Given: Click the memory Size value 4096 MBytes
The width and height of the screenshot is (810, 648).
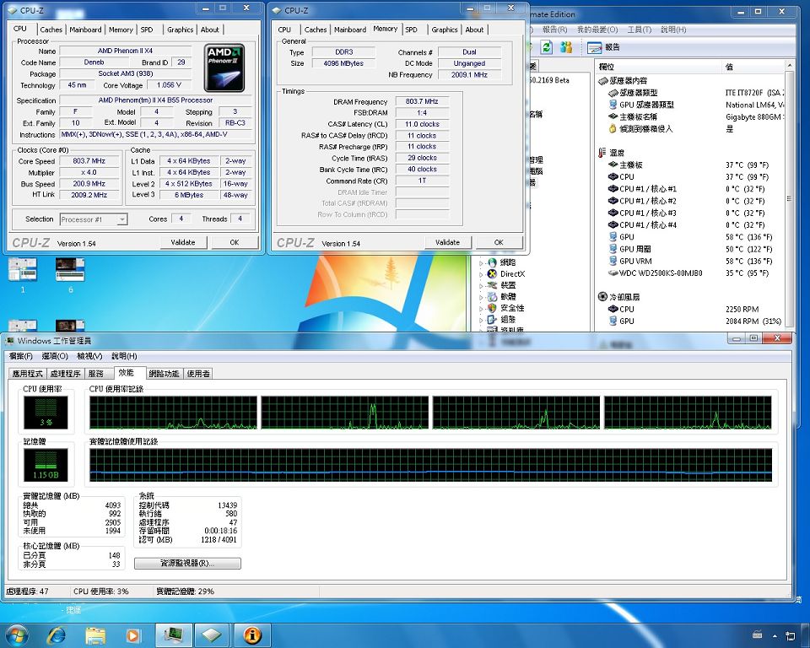Looking at the screenshot, I should click(343, 63).
